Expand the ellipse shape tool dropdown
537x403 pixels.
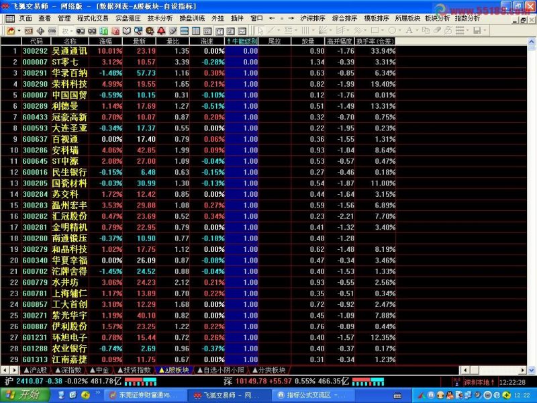[x=400, y=30]
